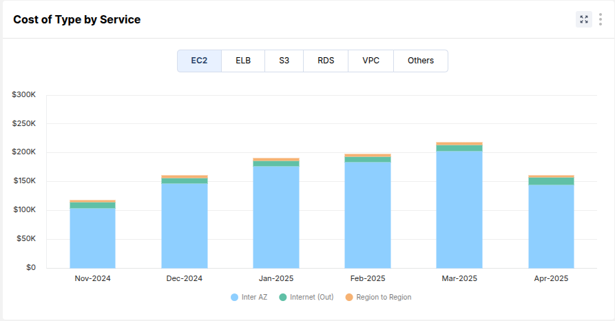Viewport: 615px width, 321px height.
Task: Switch to the ELB tab
Action: (x=243, y=61)
